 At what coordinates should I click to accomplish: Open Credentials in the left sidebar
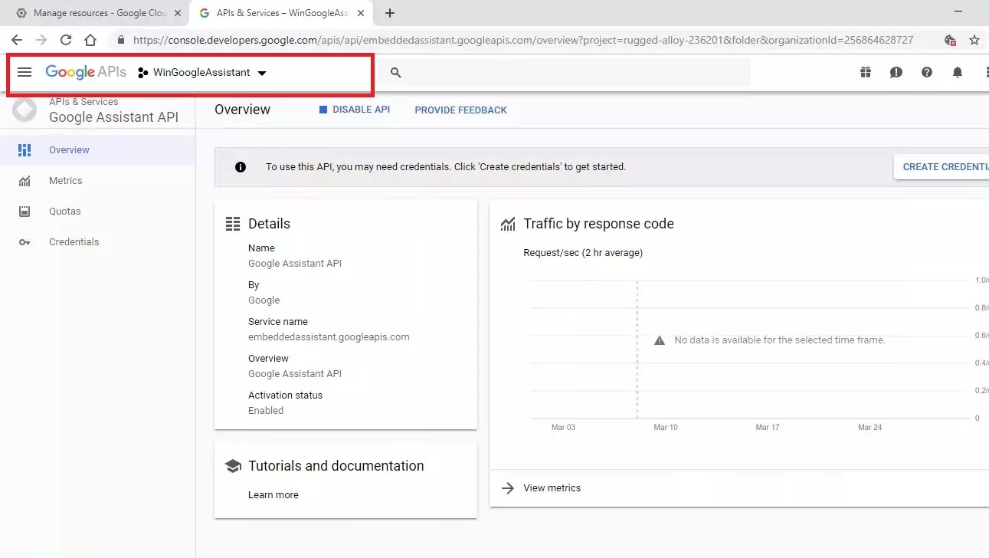click(97, 242)
